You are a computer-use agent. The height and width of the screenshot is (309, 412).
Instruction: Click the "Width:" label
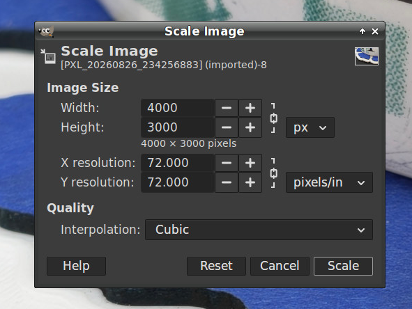pyautogui.click(x=80, y=108)
